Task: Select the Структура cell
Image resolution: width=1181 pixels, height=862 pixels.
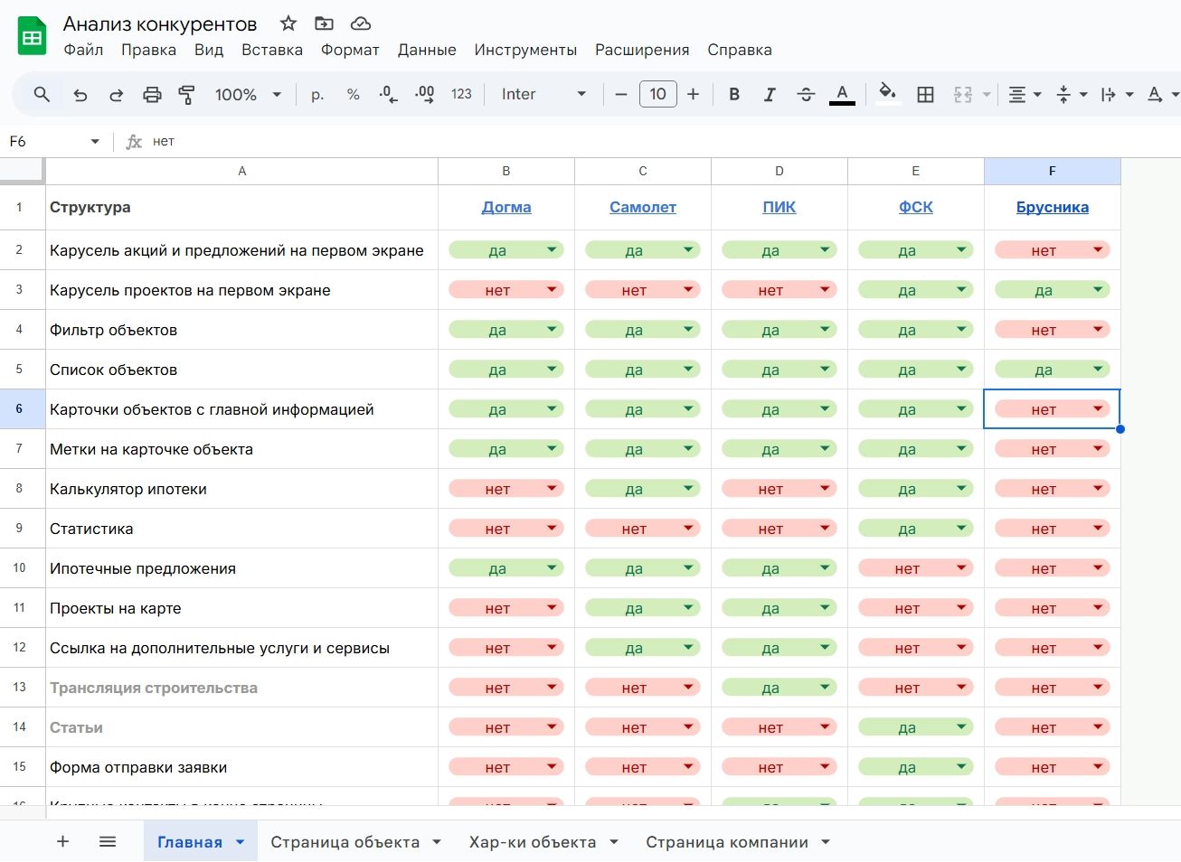Action: (x=241, y=207)
